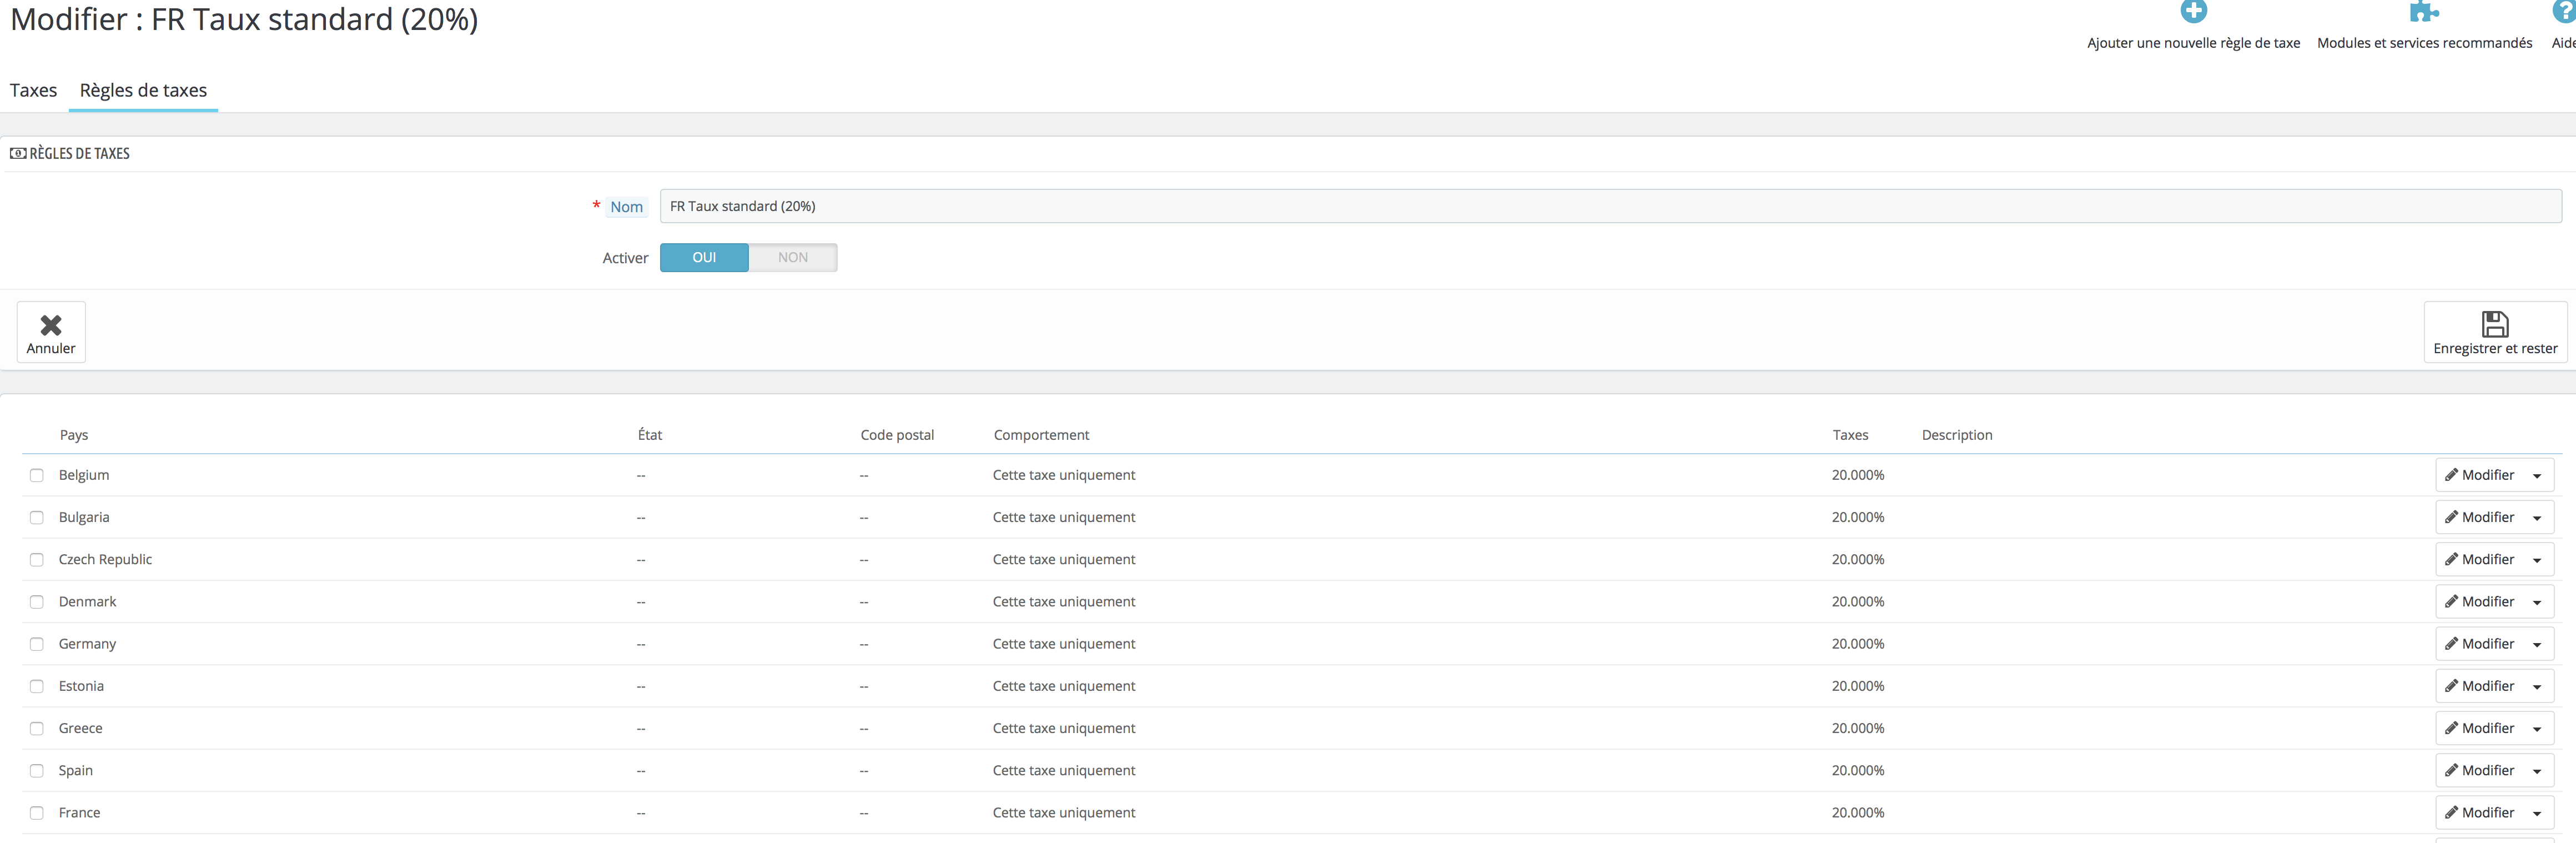The image size is (2576, 843).
Task: Sort by the Pays column header
Action: pos(74,435)
